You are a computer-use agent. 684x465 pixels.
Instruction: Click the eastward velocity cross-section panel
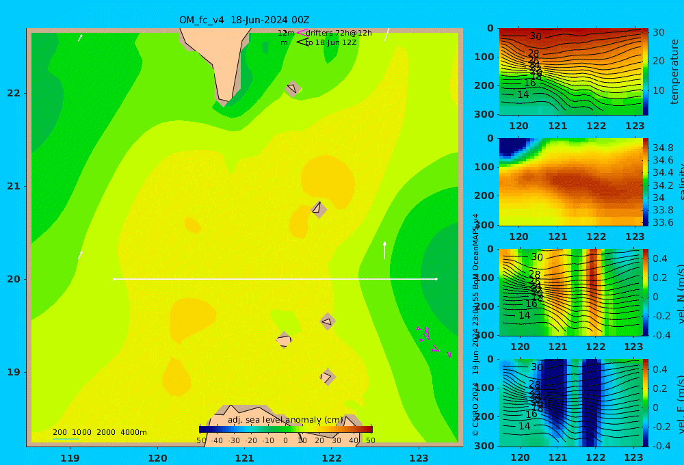(x=571, y=403)
